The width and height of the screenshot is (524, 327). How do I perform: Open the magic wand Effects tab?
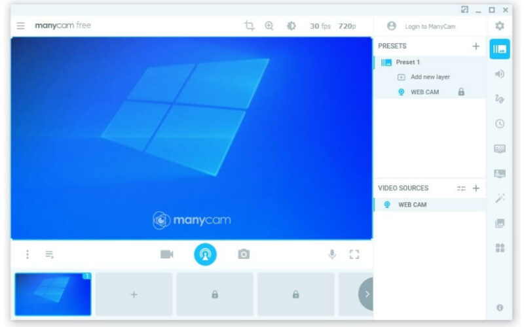click(x=500, y=198)
